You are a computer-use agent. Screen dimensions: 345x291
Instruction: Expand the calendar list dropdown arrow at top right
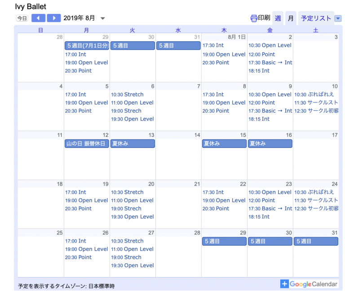[338, 18]
